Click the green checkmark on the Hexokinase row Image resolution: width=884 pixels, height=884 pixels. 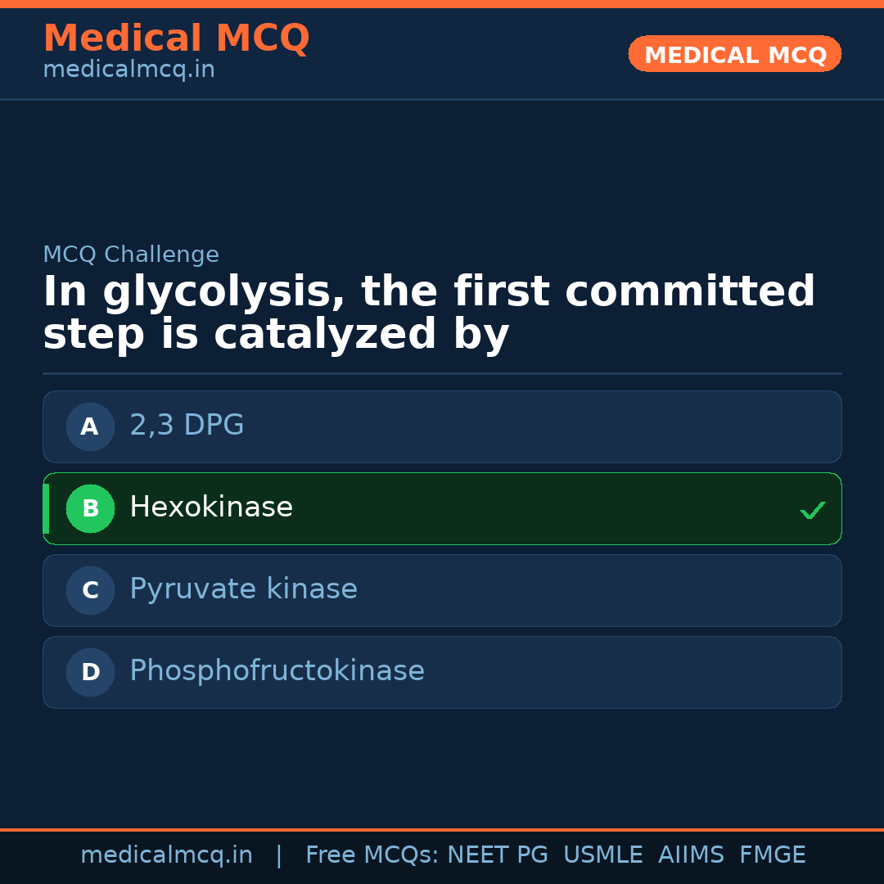pyautogui.click(x=812, y=511)
